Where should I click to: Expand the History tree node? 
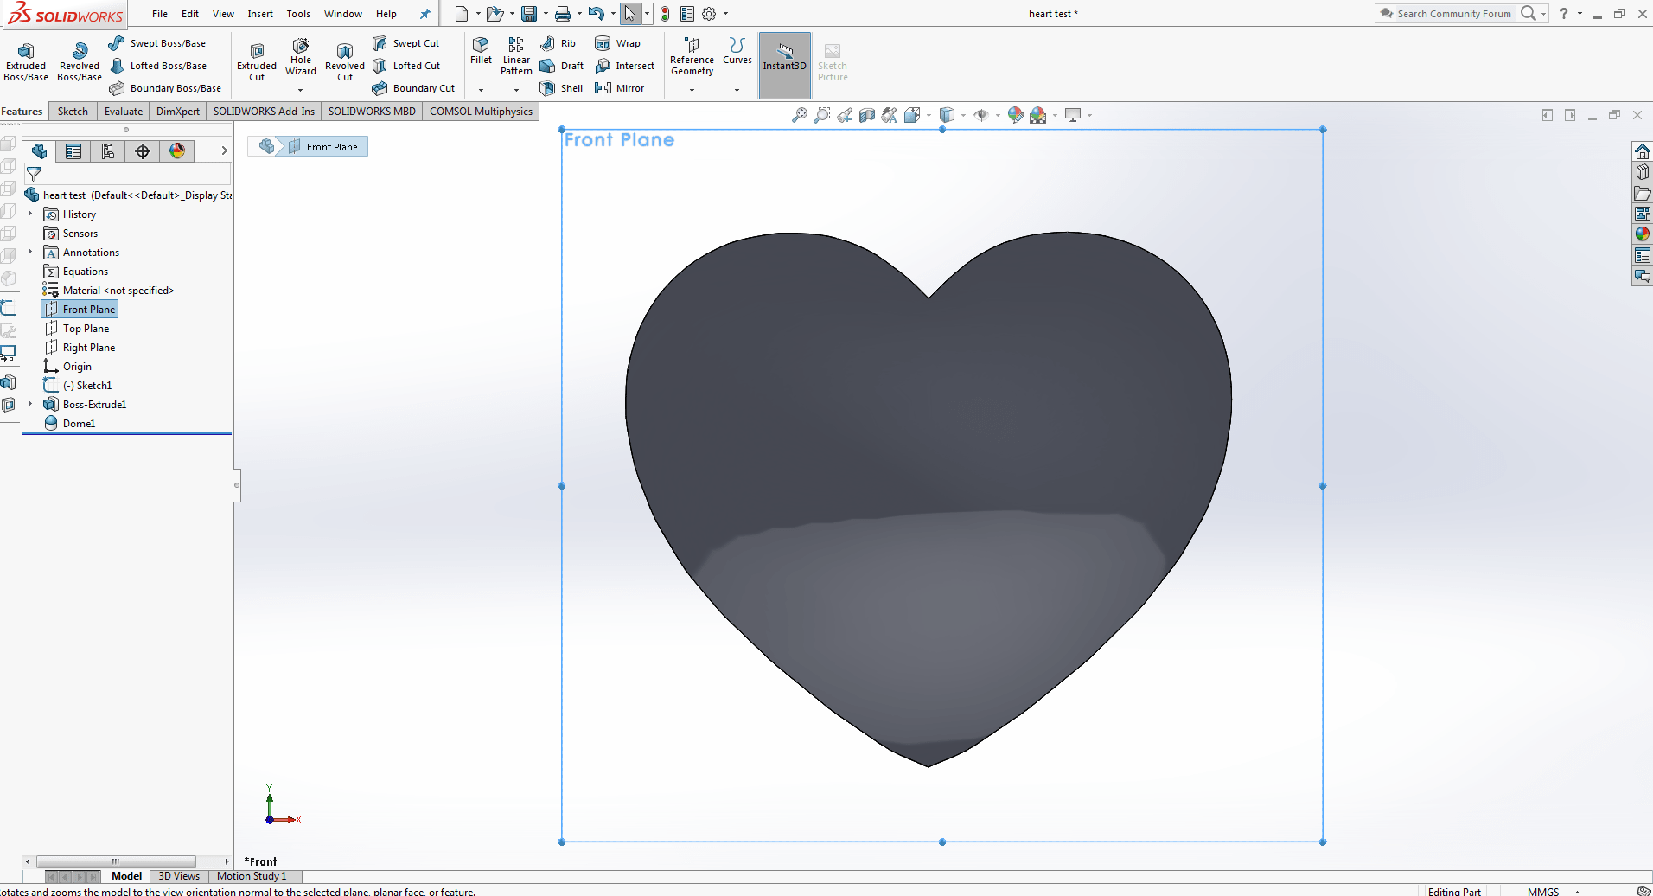tap(30, 214)
